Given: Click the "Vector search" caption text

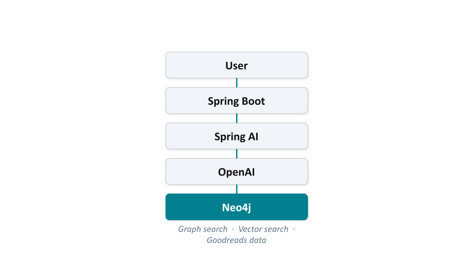Looking at the screenshot, I should [x=263, y=229].
